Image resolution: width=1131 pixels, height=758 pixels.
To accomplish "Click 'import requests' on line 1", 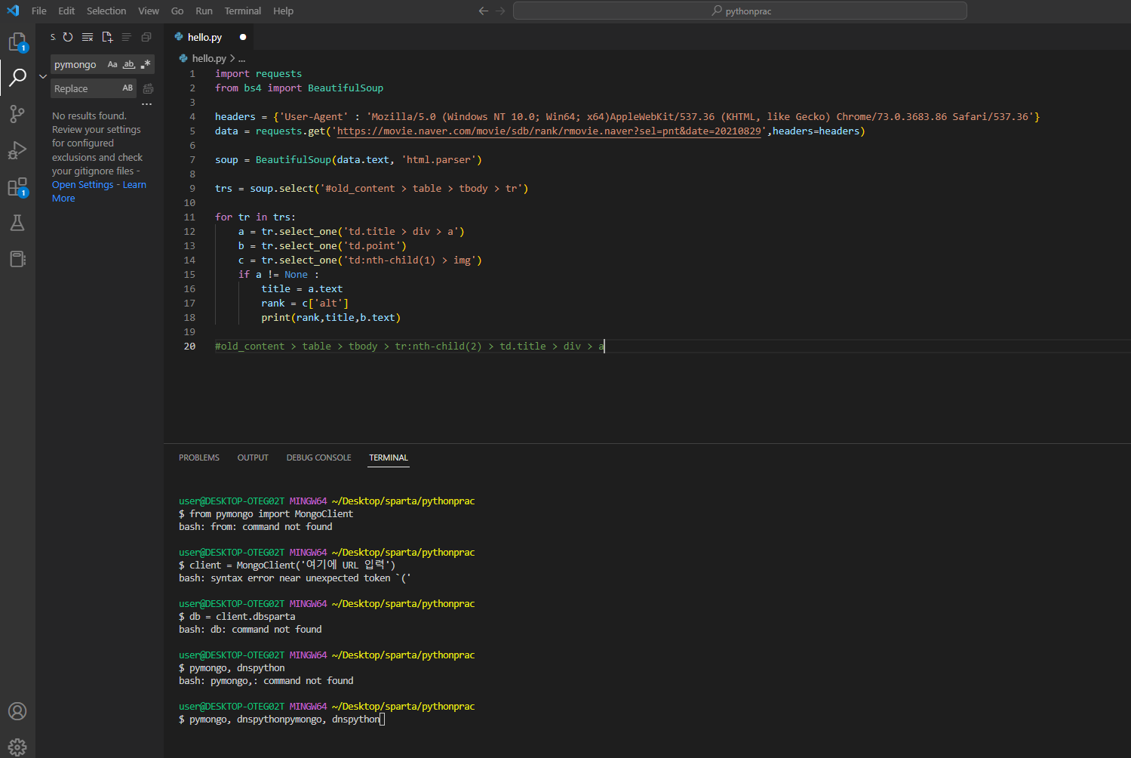I will (x=258, y=74).
